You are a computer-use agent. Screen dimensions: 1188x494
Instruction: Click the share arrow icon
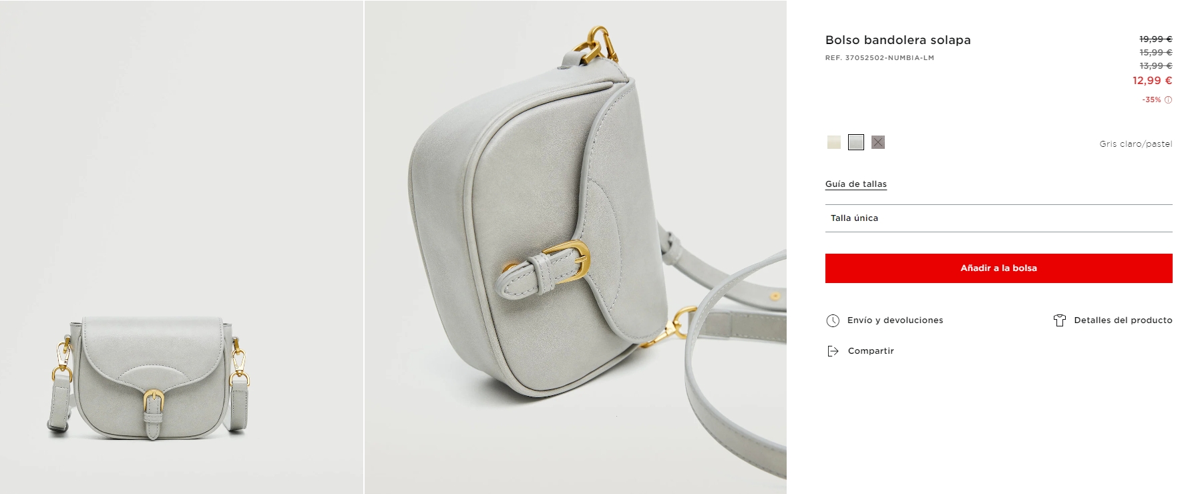[833, 351]
